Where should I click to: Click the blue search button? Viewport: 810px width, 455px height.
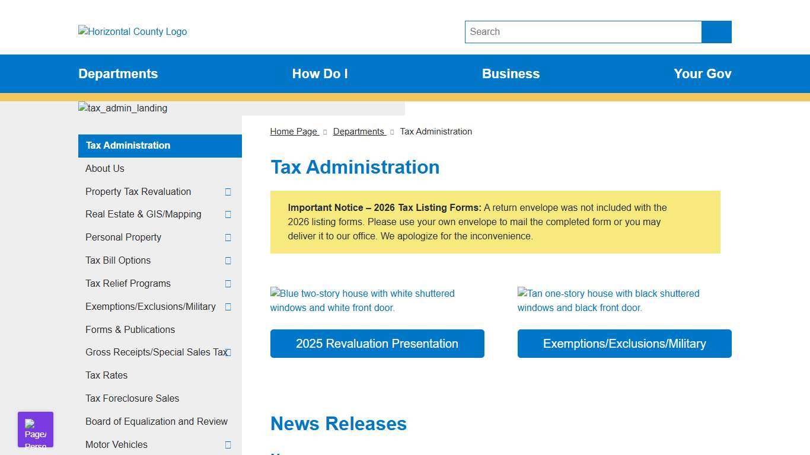tap(716, 32)
